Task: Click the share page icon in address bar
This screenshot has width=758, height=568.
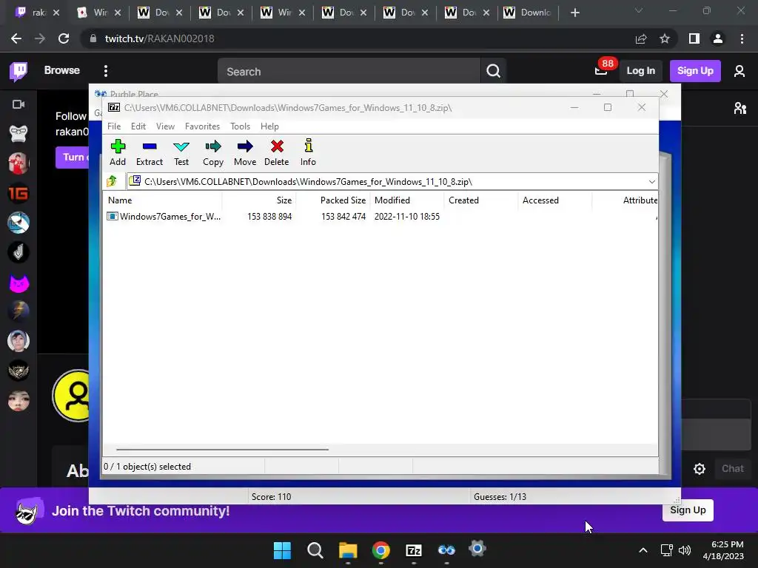Action: click(x=641, y=38)
